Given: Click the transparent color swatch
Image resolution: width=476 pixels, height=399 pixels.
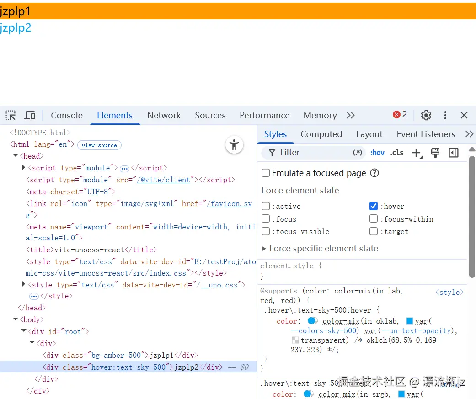Looking at the screenshot, I should (295, 340).
